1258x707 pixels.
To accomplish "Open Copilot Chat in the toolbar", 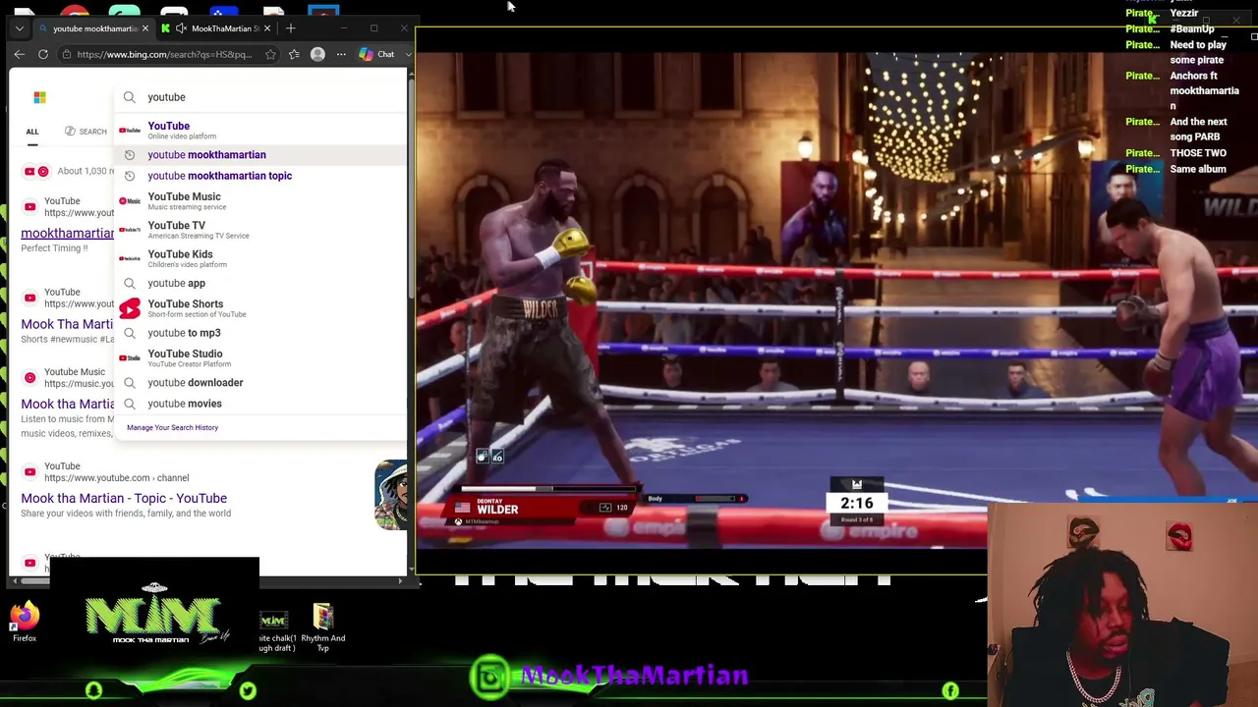I will 377,54.
